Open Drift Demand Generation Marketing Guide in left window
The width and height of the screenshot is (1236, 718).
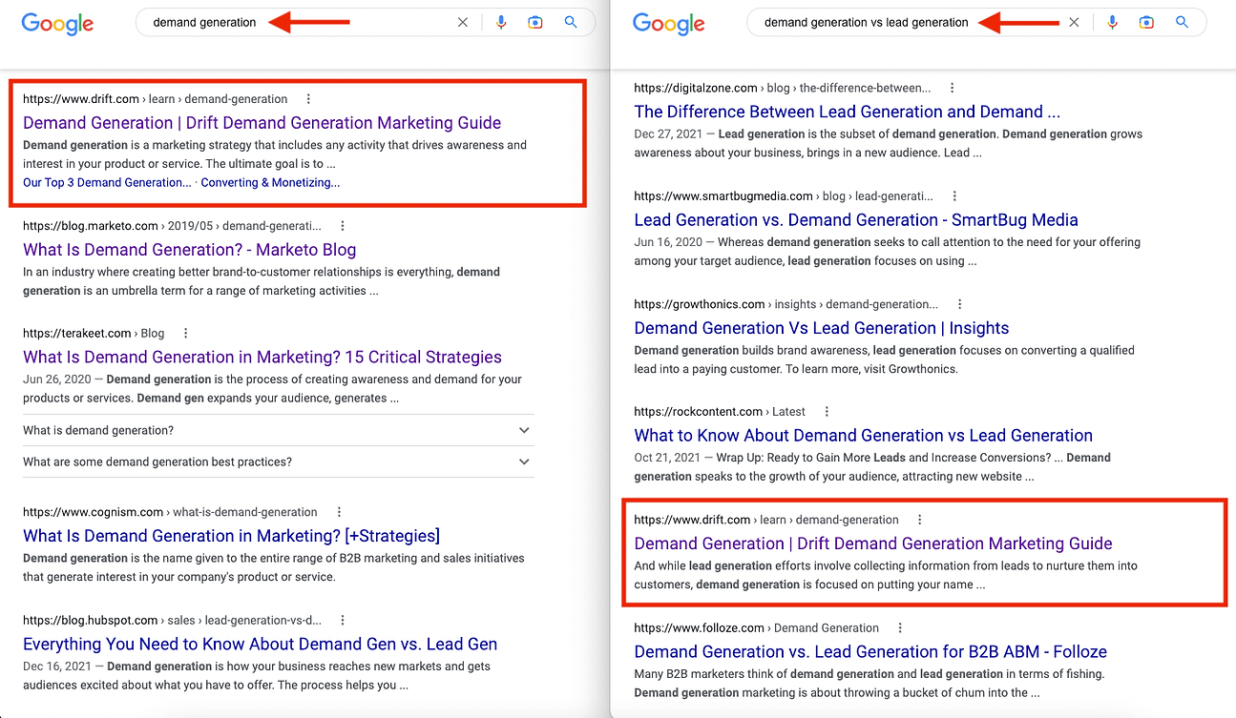(262, 122)
